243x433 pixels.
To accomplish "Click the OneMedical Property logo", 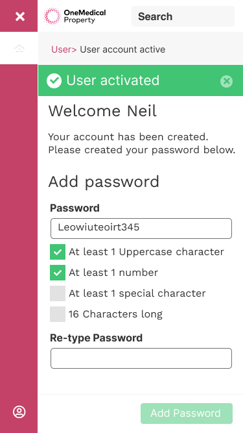I will pos(75,16).
